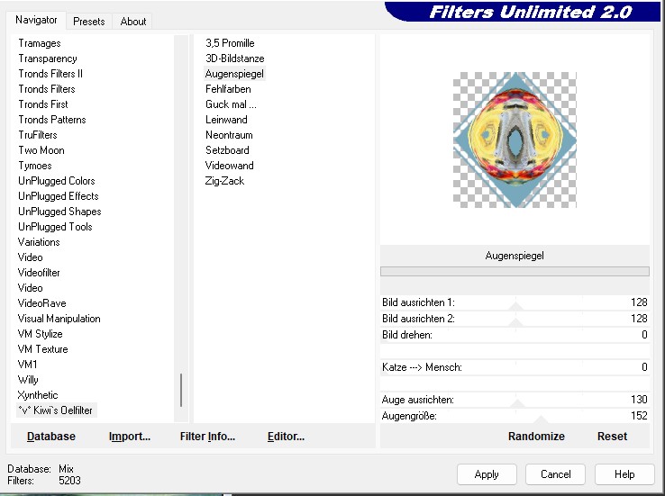Click the Bild ausrichten 2 slider

tap(515, 319)
